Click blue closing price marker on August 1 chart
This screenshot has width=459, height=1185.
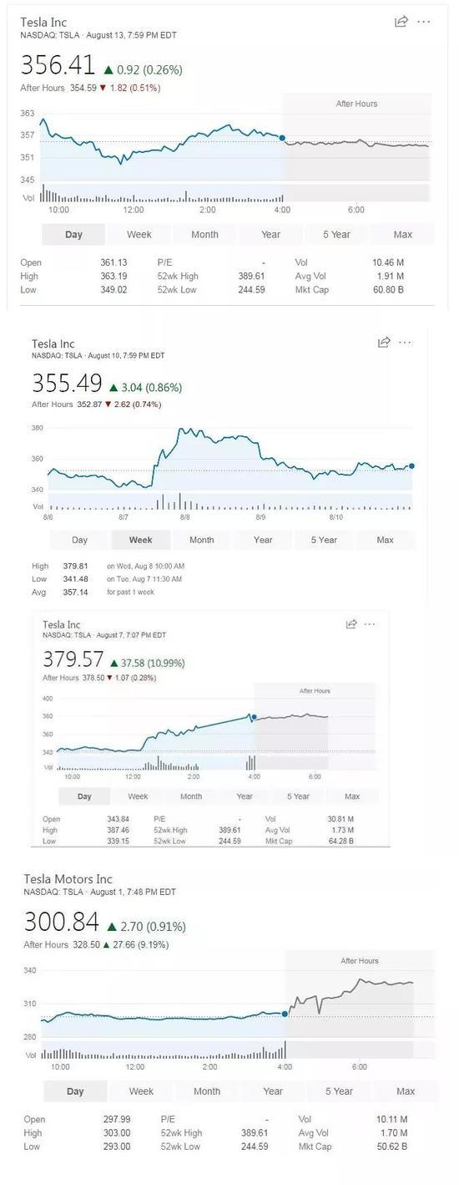pyautogui.click(x=285, y=1014)
